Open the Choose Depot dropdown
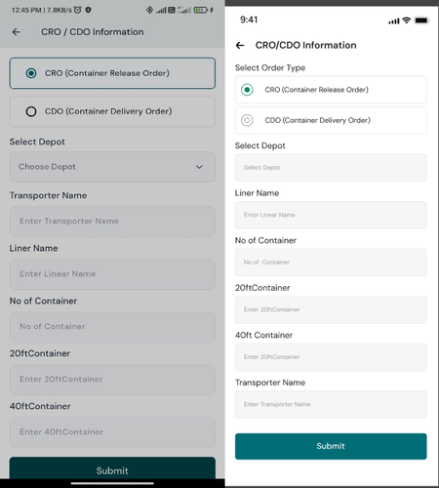 tap(112, 167)
